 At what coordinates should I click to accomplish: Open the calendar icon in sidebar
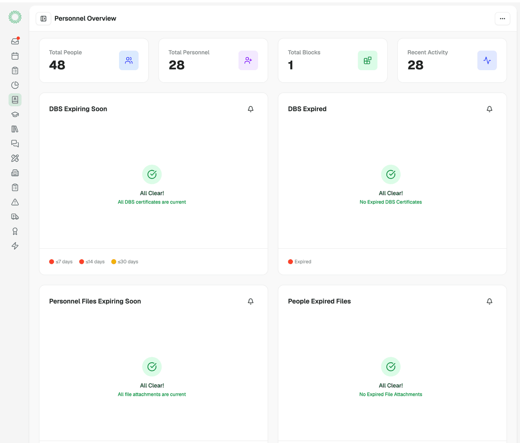(15, 56)
